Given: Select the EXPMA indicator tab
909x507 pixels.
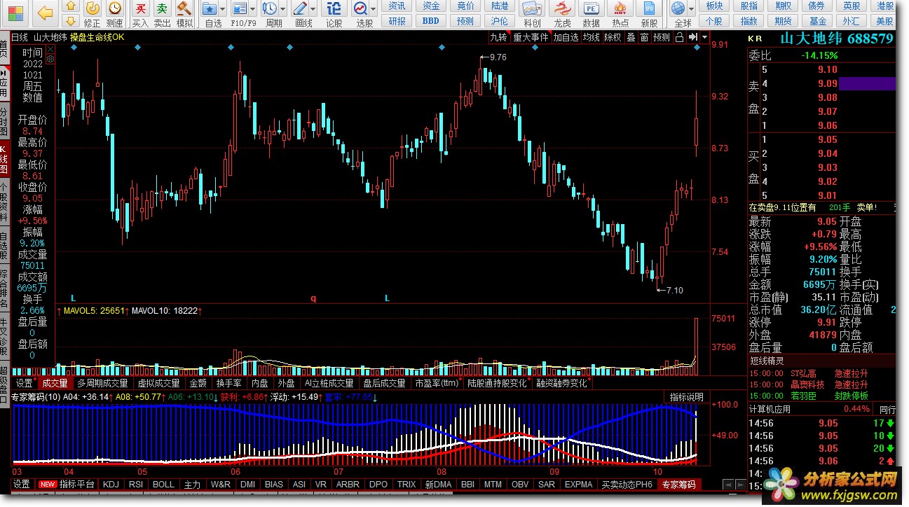Looking at the screenshot, I should pos(578,484).
